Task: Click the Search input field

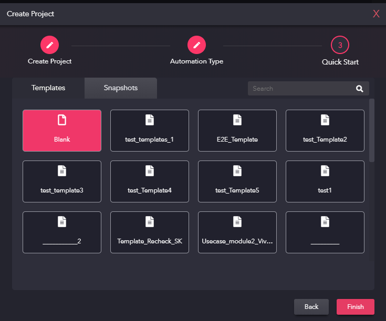Action: (x=308, y=89)
